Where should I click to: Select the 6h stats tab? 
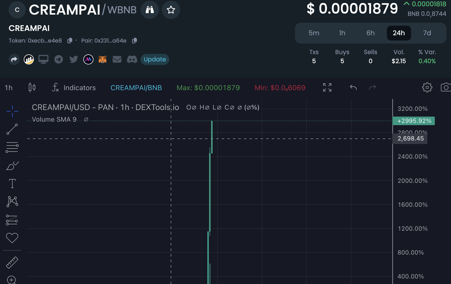tap(370, 33)
